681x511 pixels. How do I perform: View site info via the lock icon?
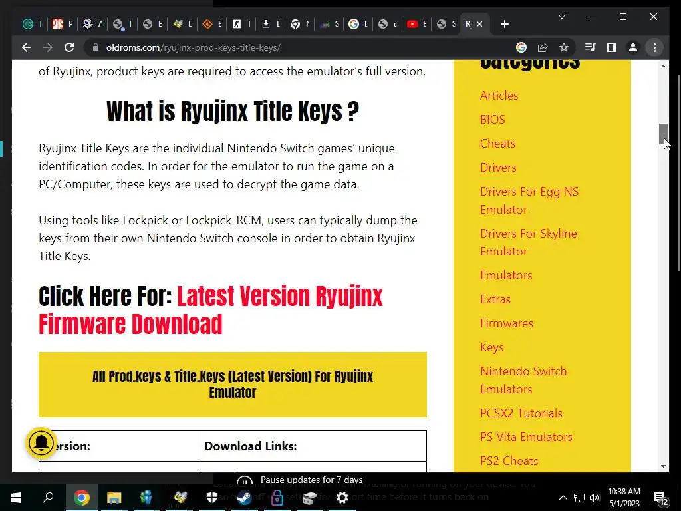(x=96, y=47)
